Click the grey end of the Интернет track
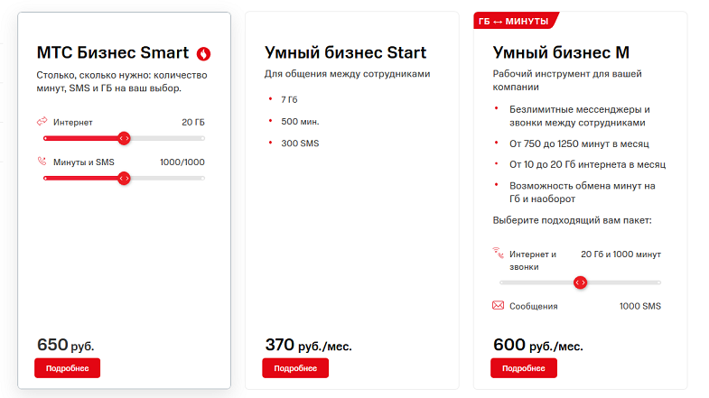The image size is (709, 398). (201, 138)
